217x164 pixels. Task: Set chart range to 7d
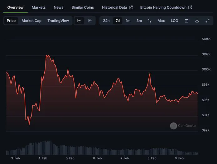118,21
